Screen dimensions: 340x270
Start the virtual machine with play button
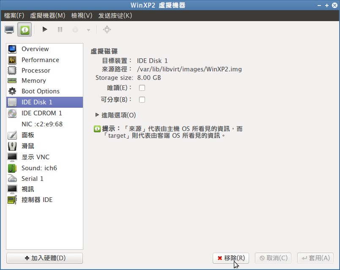point(45,29)
